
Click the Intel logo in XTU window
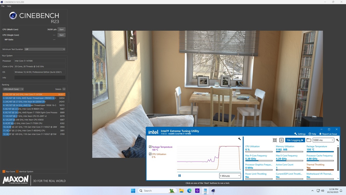153,132
